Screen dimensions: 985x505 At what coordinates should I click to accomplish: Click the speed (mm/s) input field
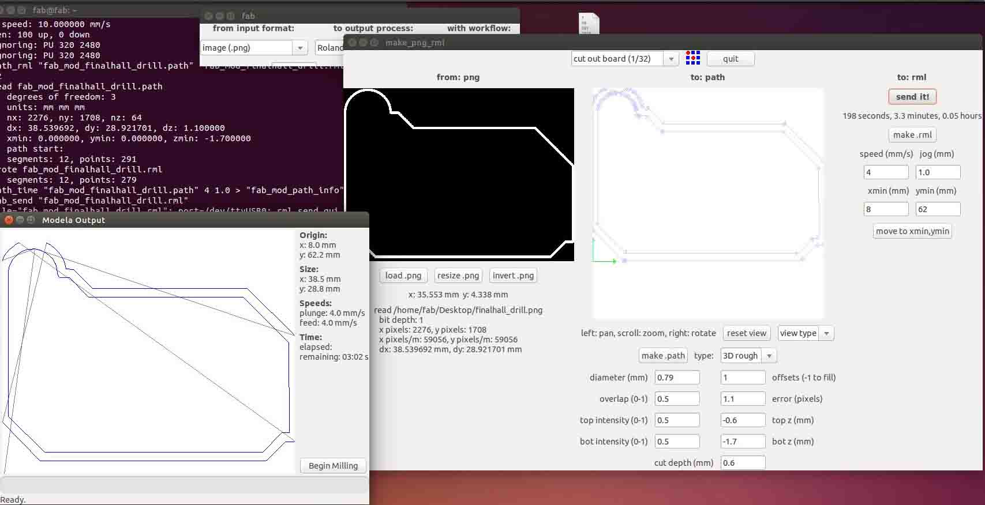[x=886, y=172]
